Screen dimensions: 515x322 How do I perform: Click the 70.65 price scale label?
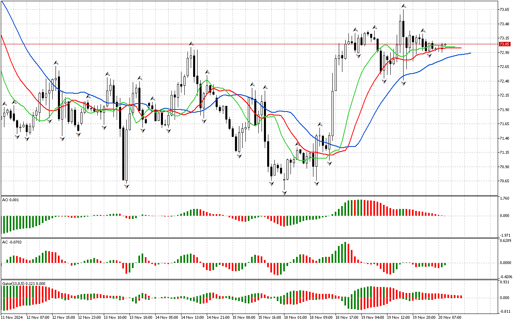pyautogui.click(x=505, y=181)
